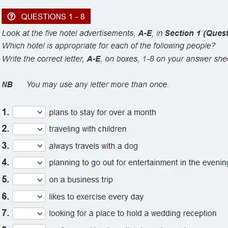This screenshot has width=228, height=228.
Task: Open the answer dropdown for question 6
Action: click(29, 196)
